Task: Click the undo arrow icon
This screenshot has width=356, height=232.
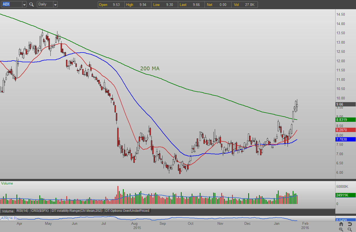Action: 350,224
